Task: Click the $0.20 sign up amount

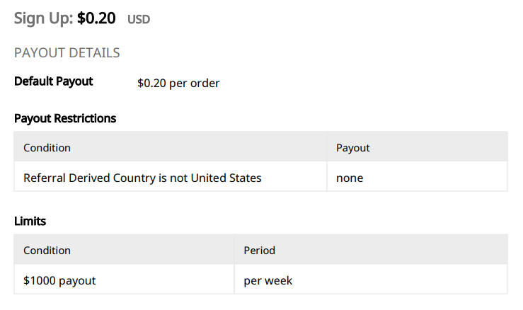Action: pyautogui.click(x=96, y=18)
